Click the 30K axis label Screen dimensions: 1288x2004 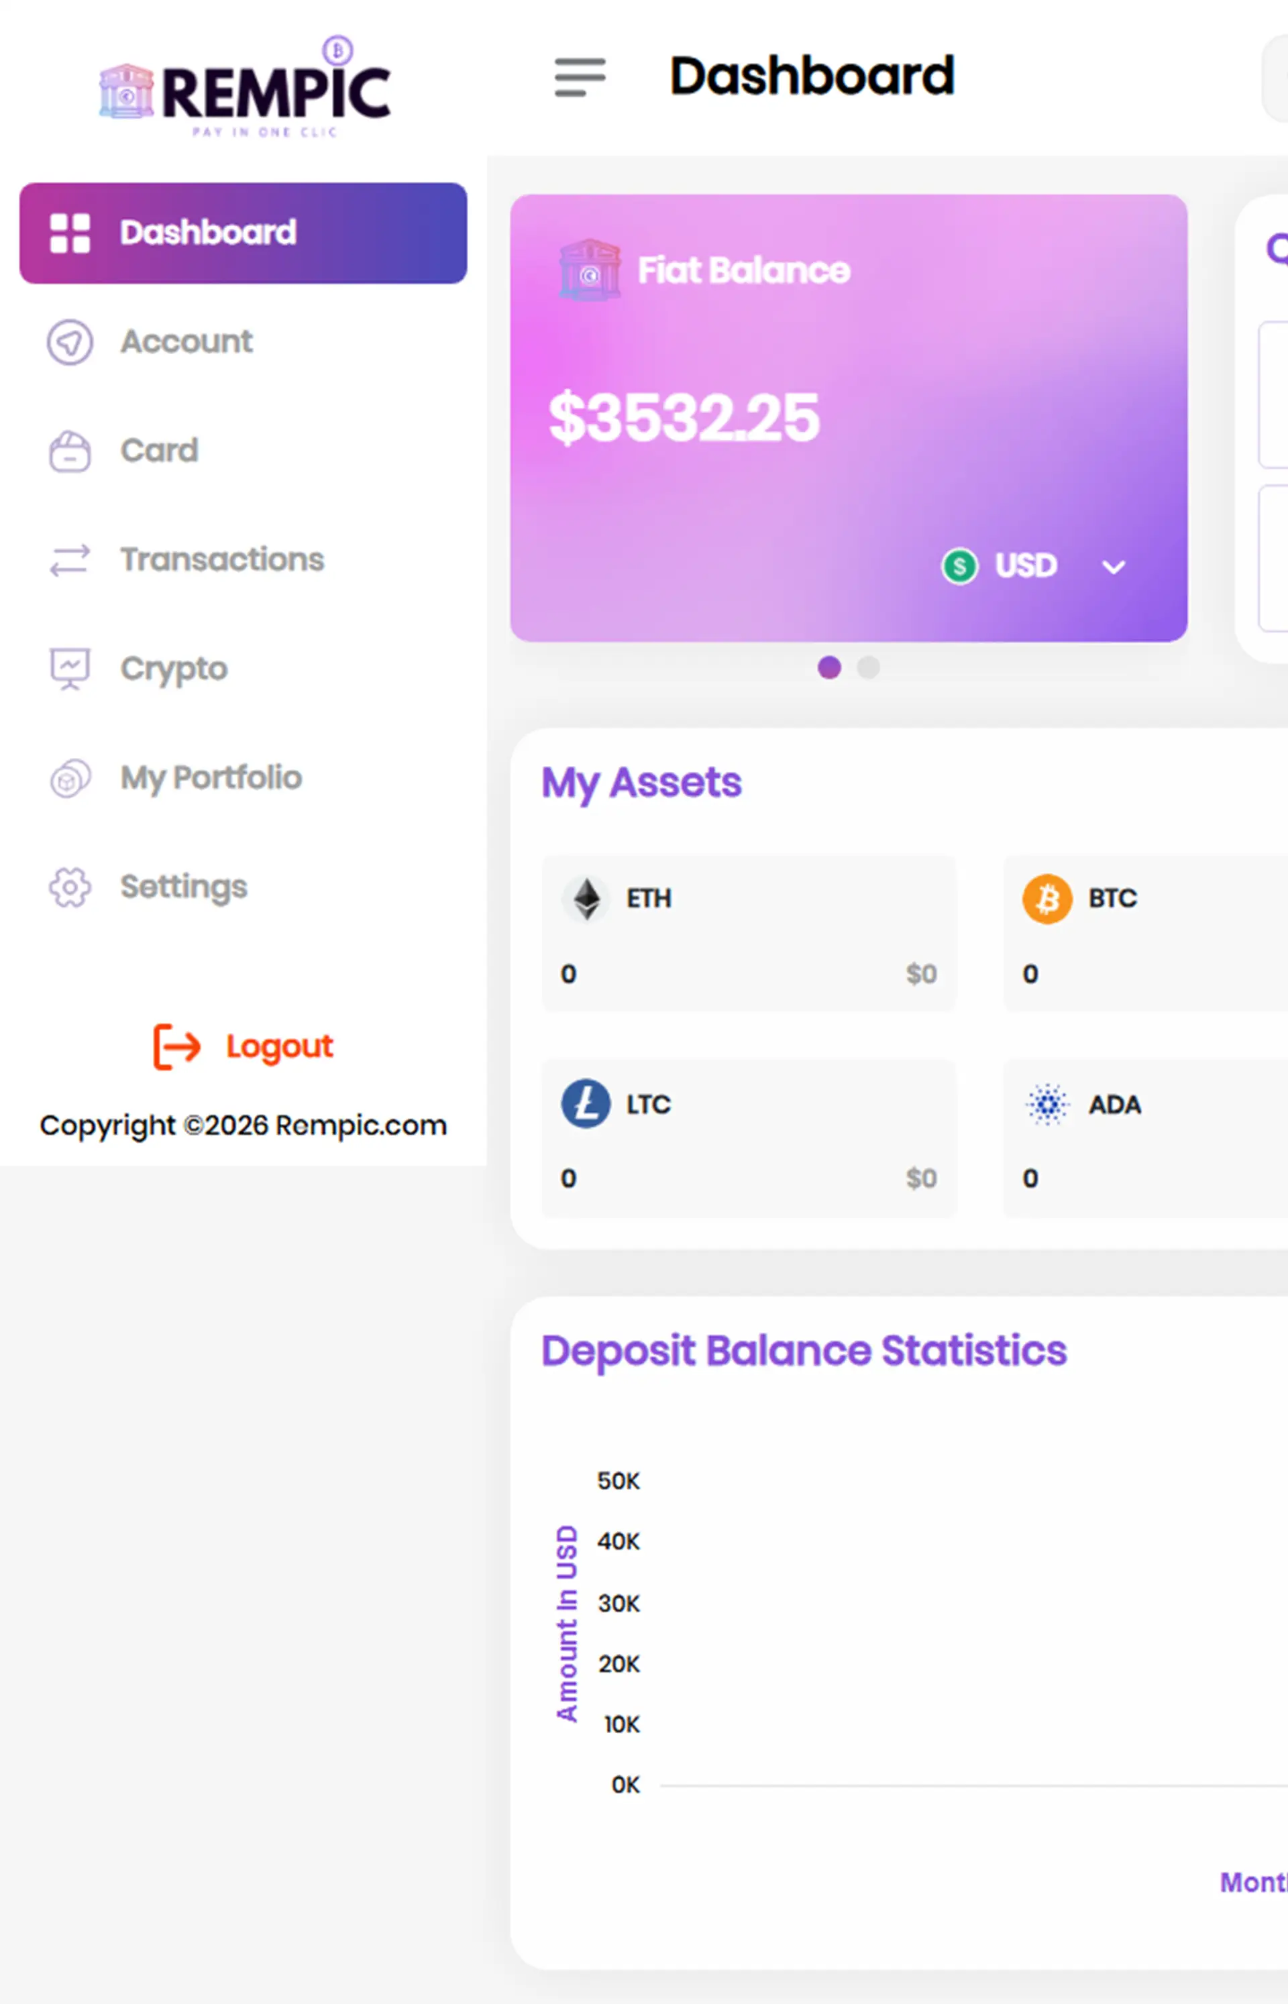pos(618,1604)
